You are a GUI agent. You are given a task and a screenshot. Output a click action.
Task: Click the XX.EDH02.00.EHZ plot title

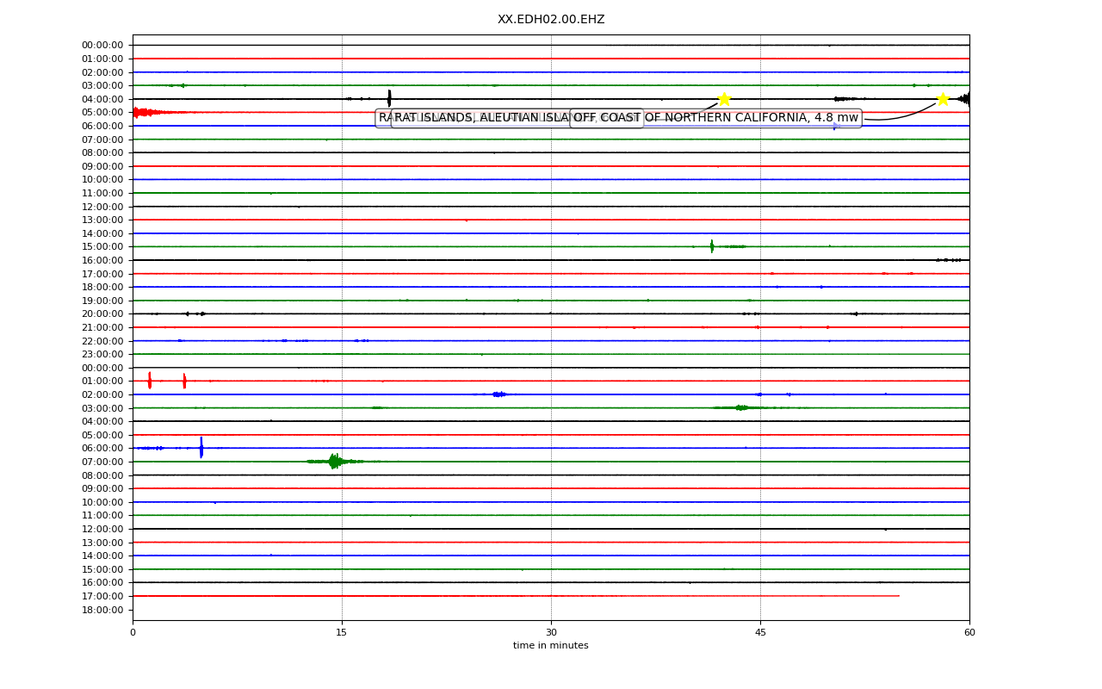coord(551,19)
